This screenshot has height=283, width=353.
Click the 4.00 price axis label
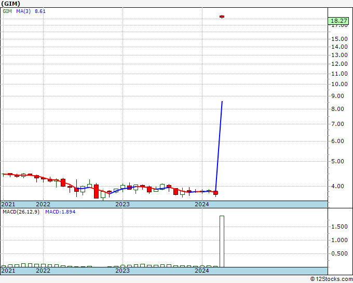tap(338, 186)
